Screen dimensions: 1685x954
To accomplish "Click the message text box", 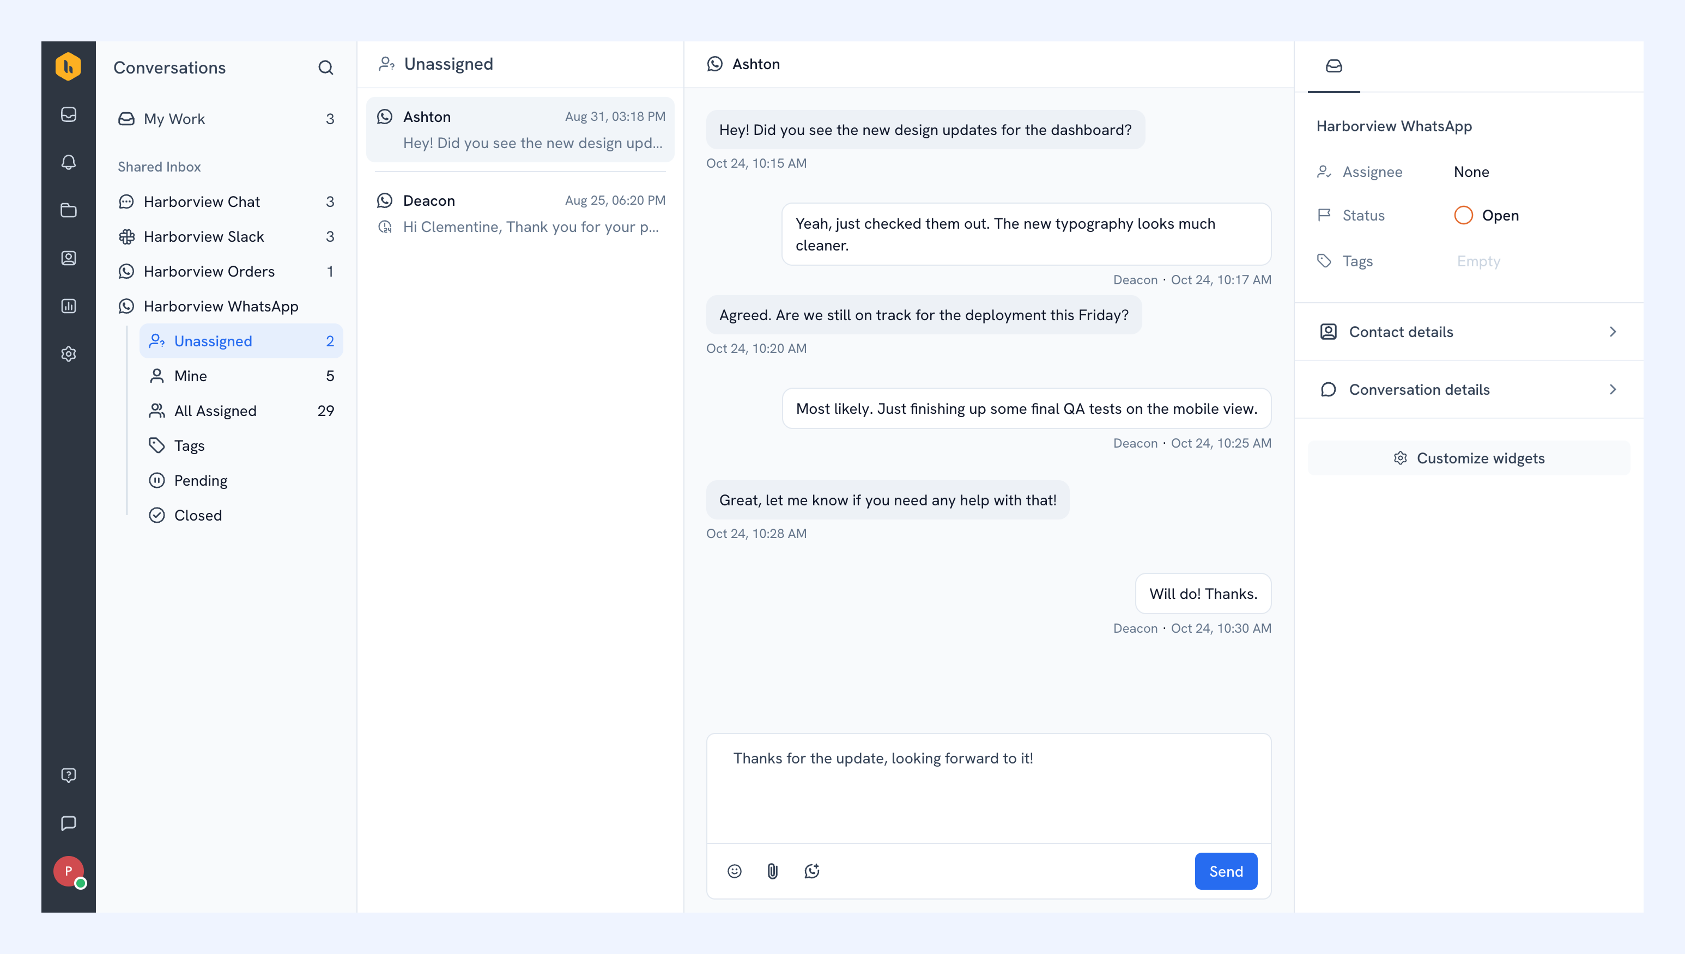I will (989, 788).
